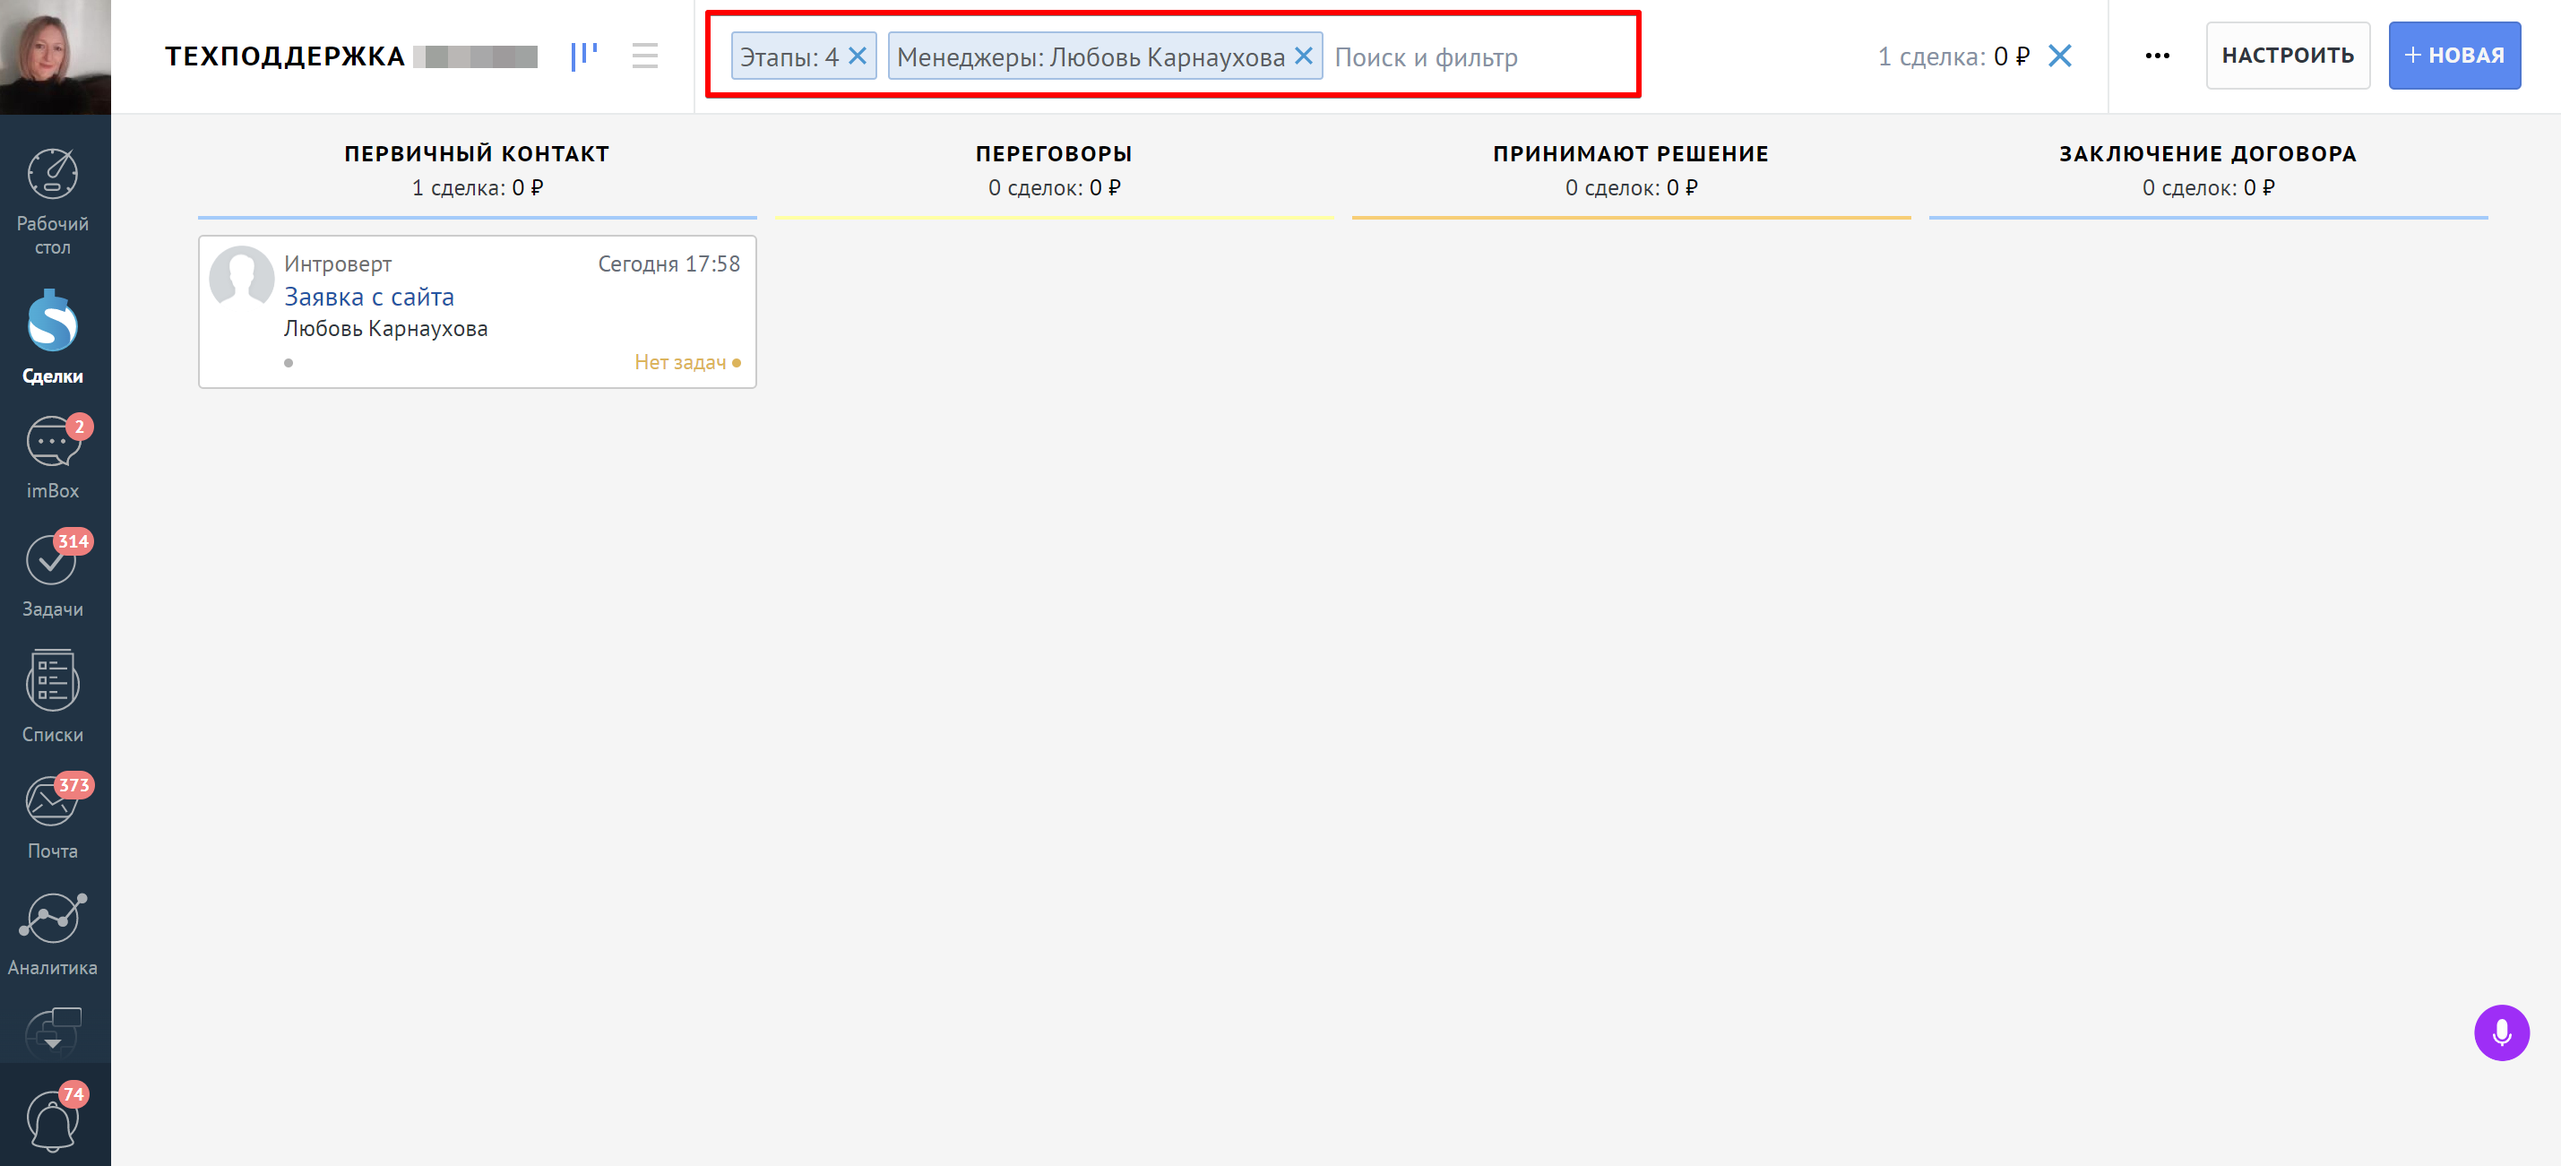Click the Любовь Карнаухова name on card
Image resolution: width=2561 pixels, height=1166 pixels.
coord(385,328)
